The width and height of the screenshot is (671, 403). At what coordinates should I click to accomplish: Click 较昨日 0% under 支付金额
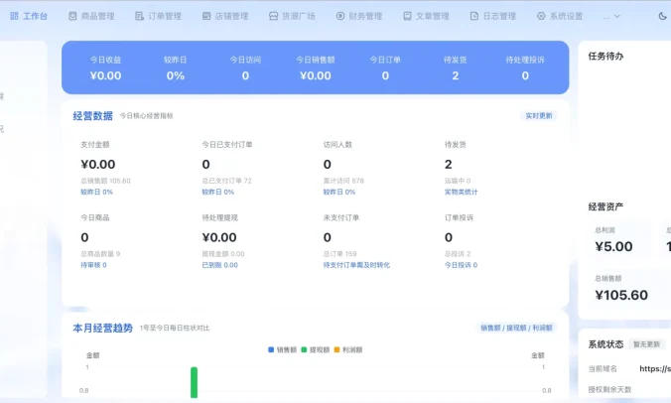pyautogui.click(x=96, y=193)
